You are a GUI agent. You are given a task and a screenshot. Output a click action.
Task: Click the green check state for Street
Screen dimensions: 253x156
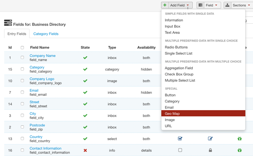85,104
